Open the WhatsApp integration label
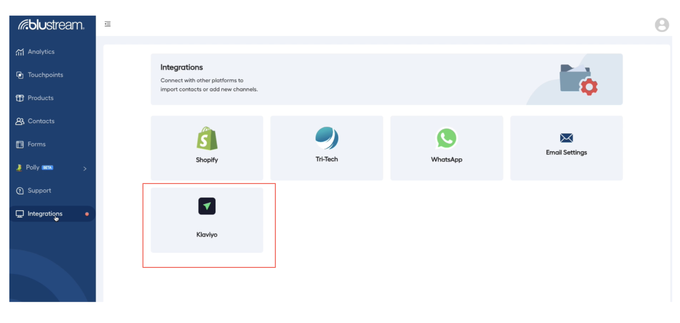 coord(447,159)
